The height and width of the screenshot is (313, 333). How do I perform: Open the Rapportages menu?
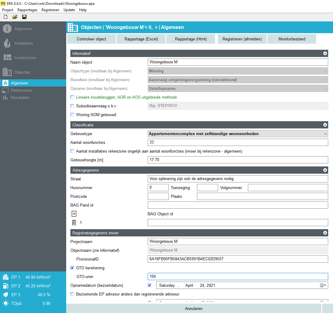coord(27,10)
